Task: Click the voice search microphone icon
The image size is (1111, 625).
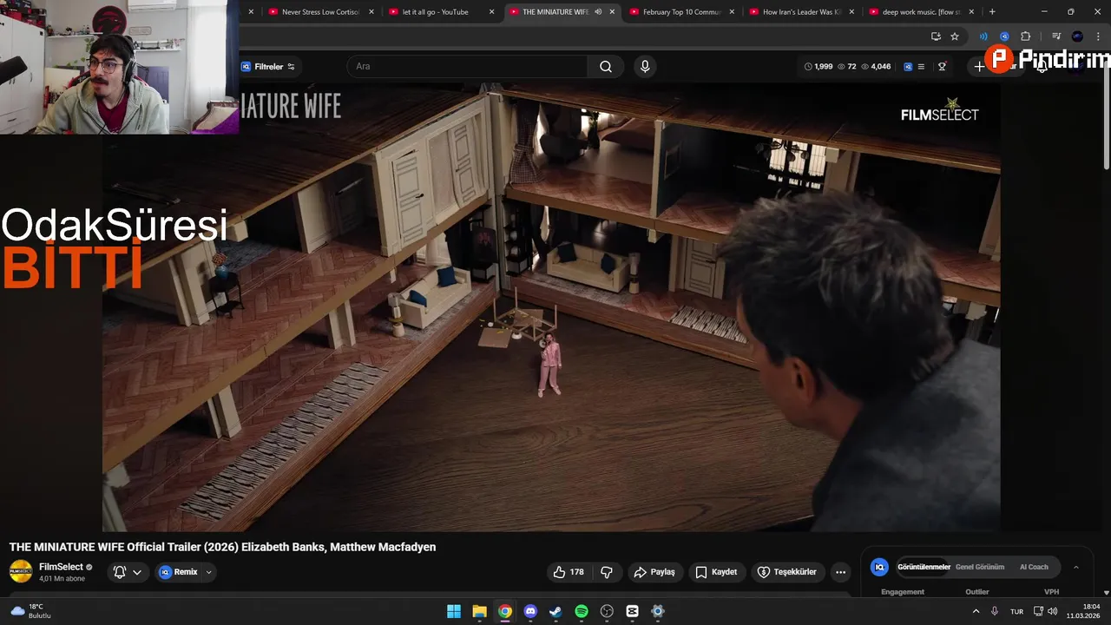Action: click(644, 67)
